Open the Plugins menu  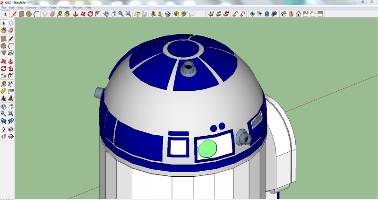click(x=77, y=8)
